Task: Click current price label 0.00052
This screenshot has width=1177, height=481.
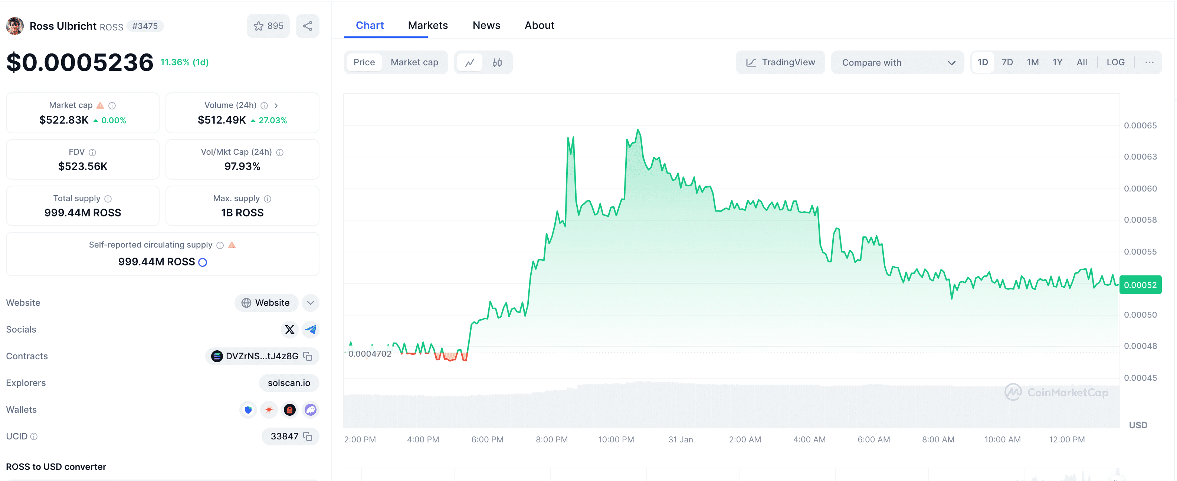Action: [1140, 285]
